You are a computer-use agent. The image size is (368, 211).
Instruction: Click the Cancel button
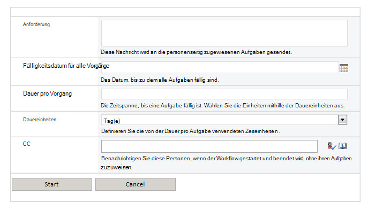pos(136,184)
